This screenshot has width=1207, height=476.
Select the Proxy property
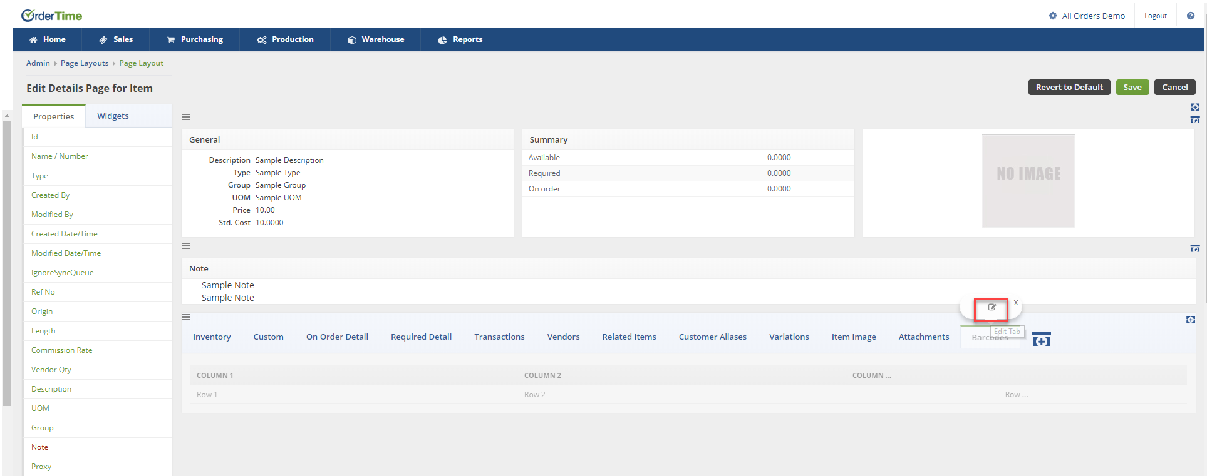97,467
